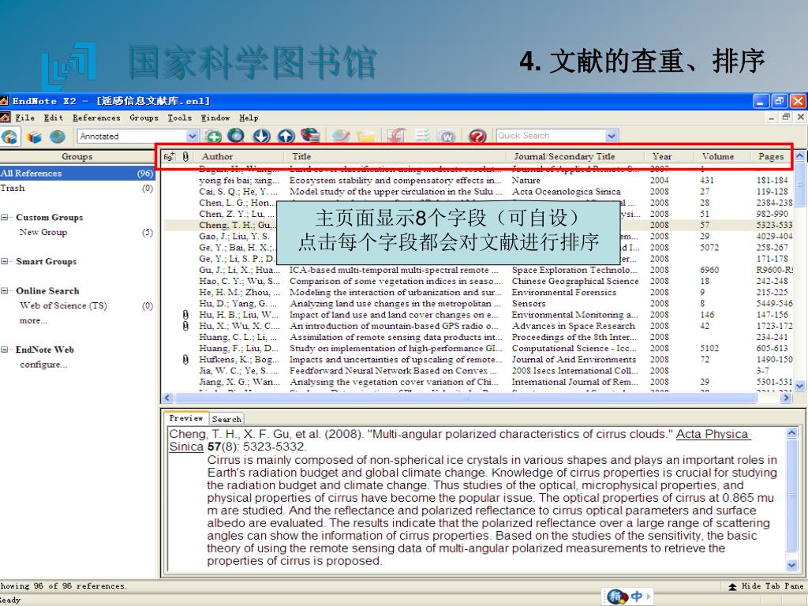Open the Groups menu
The height and width of the screenshot is (606, 808).
[144, 118]
